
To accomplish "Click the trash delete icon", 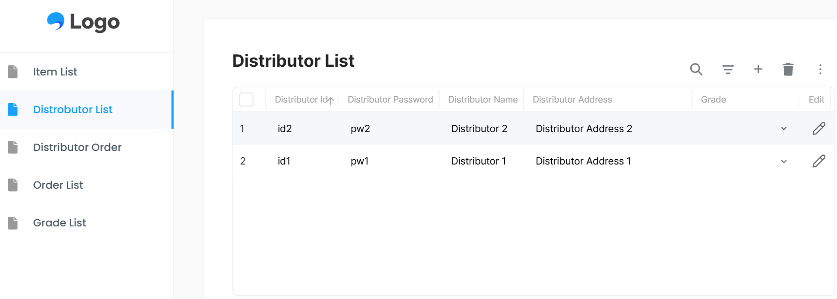I will tap(788, 69).
